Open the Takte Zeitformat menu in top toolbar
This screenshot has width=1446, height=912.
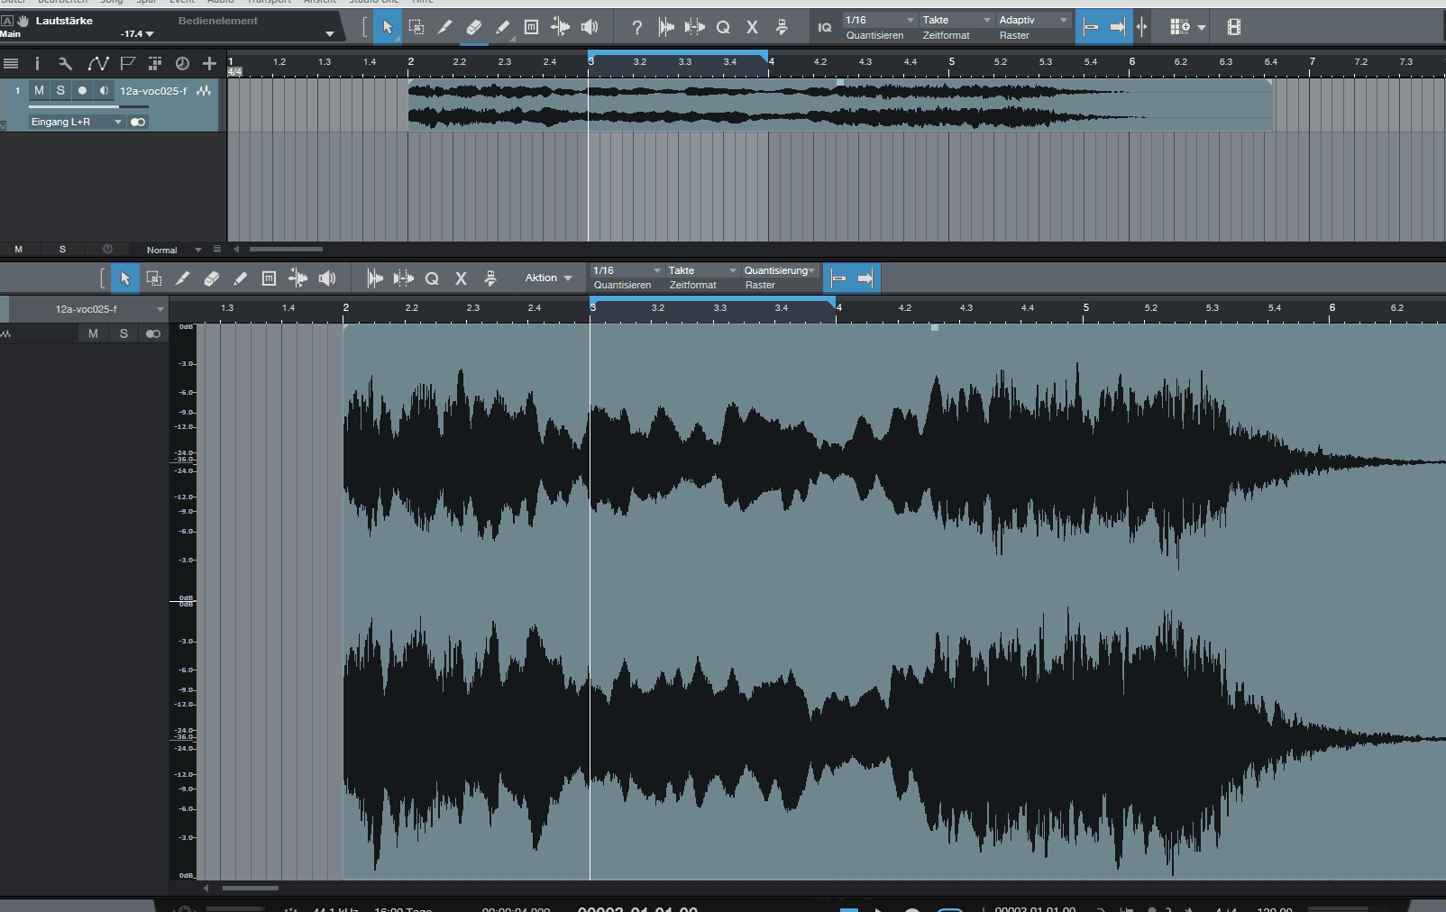[956, 21]
